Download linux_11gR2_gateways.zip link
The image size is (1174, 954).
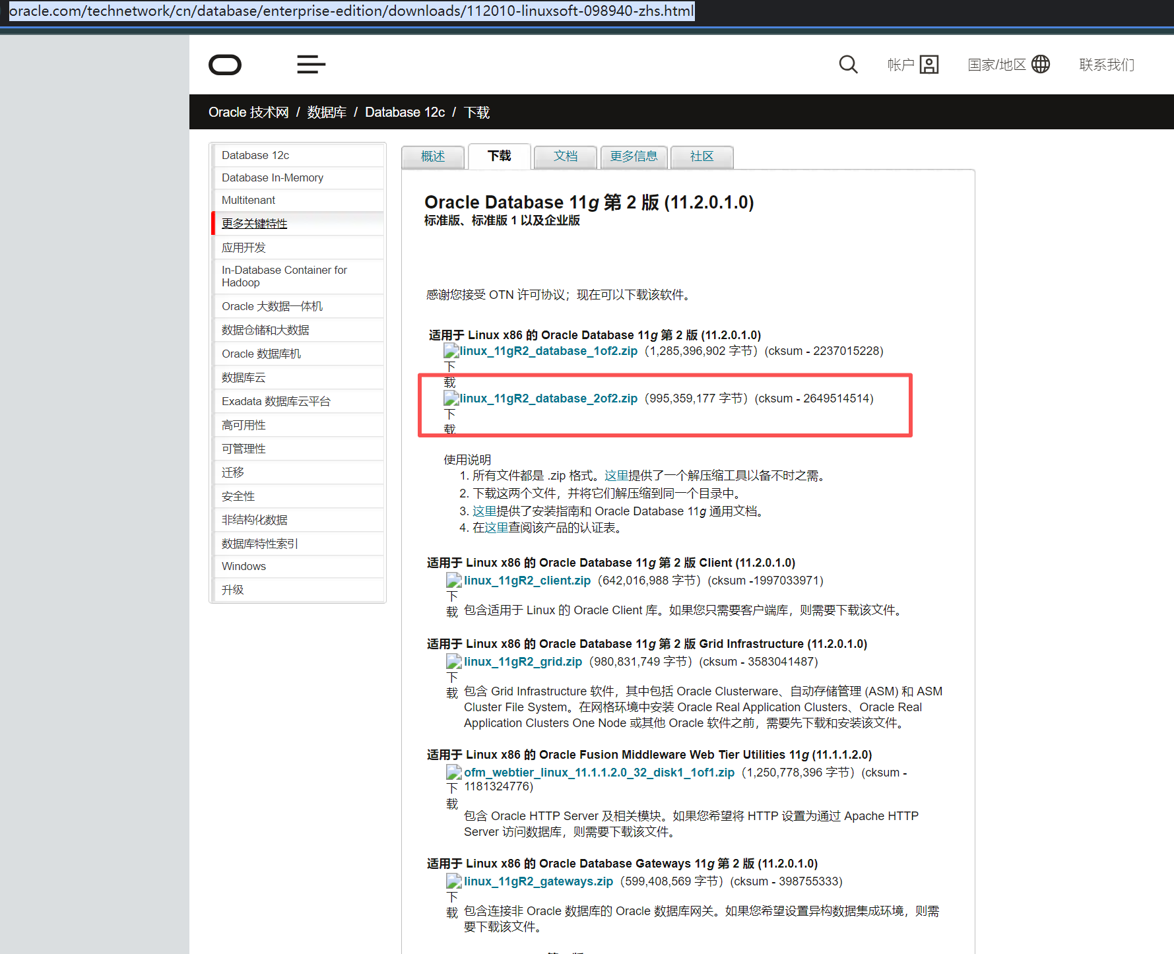[538, 881]
